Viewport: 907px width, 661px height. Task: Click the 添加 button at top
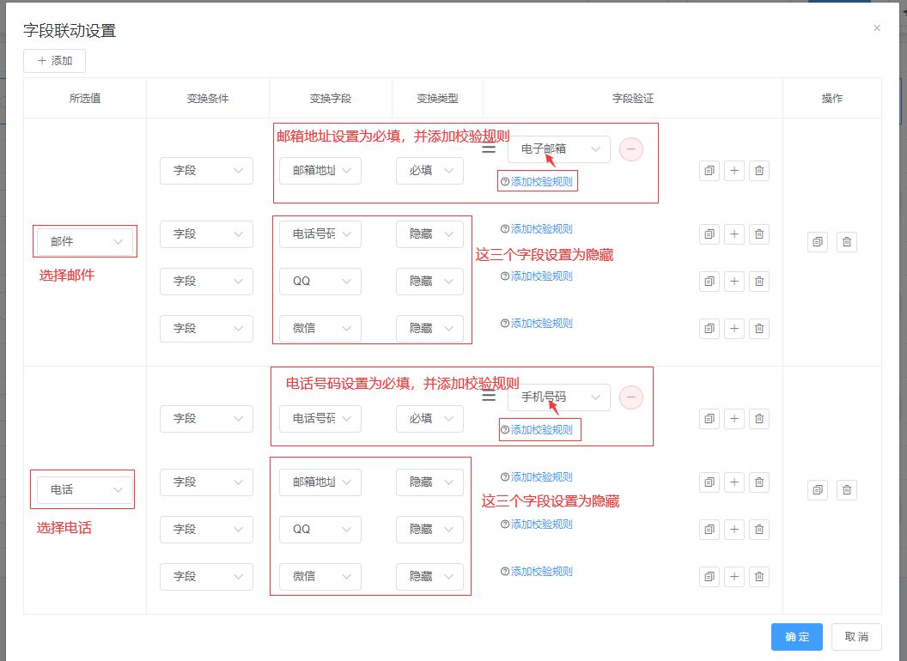(54, 61)
